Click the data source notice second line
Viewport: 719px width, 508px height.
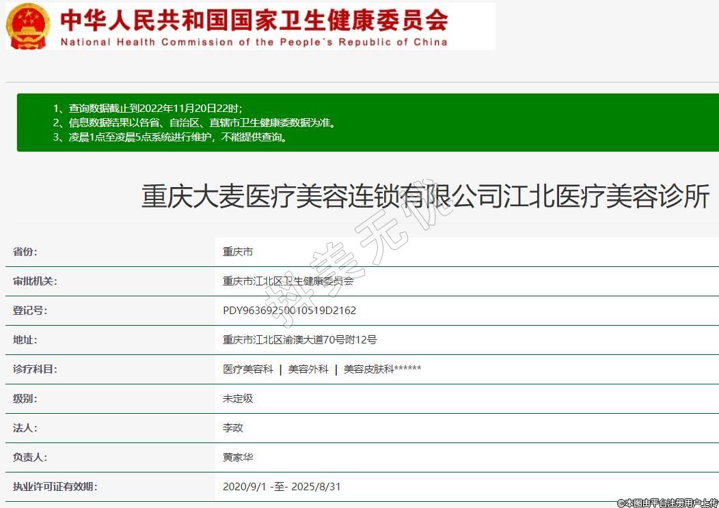click(195, 123)
